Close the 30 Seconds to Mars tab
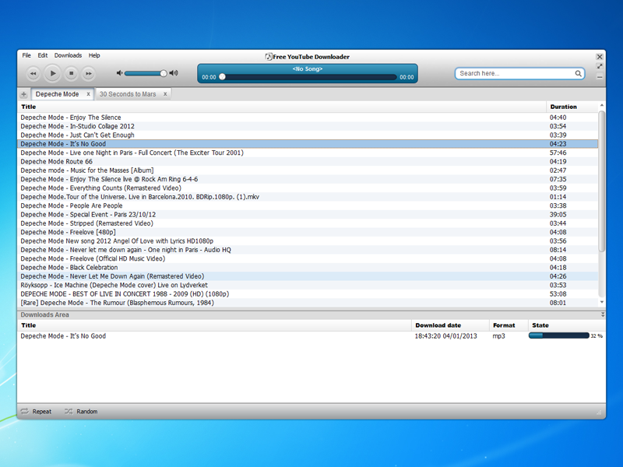This screenshot has width=623, height=467. (165, 94)
